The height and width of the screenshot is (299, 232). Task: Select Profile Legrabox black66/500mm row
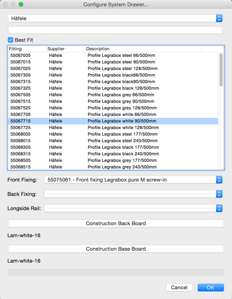pos(113,75)
